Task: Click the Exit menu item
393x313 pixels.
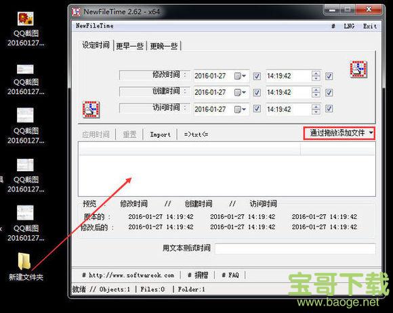Action: (370, 26)
